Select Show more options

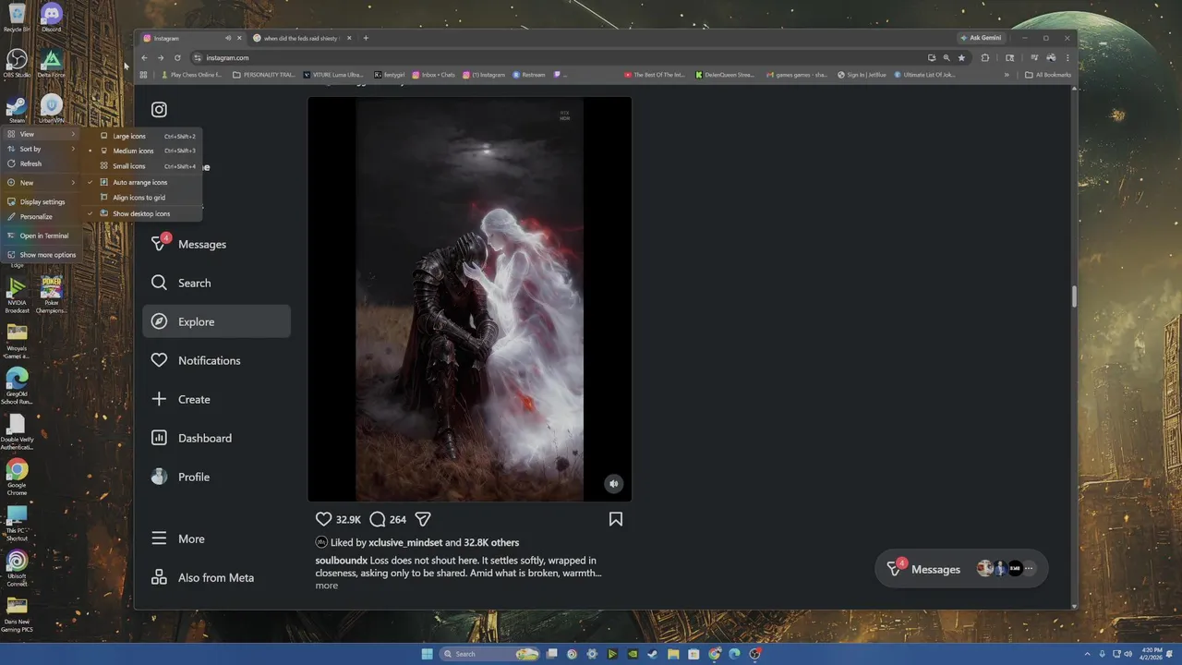pyautogui.click(x=42, y=255)
